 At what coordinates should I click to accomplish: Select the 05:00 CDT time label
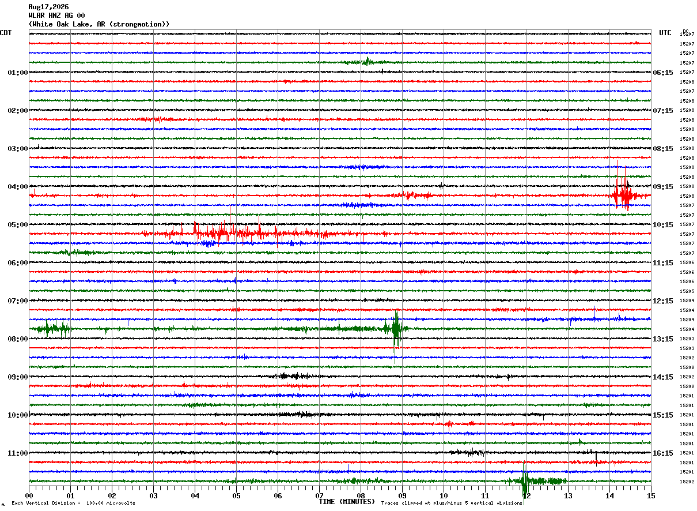click(x=18, y=225)
